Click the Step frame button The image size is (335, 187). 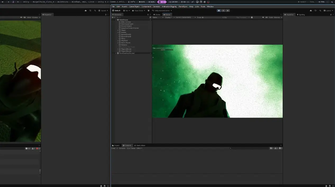(x=228, y=11)
